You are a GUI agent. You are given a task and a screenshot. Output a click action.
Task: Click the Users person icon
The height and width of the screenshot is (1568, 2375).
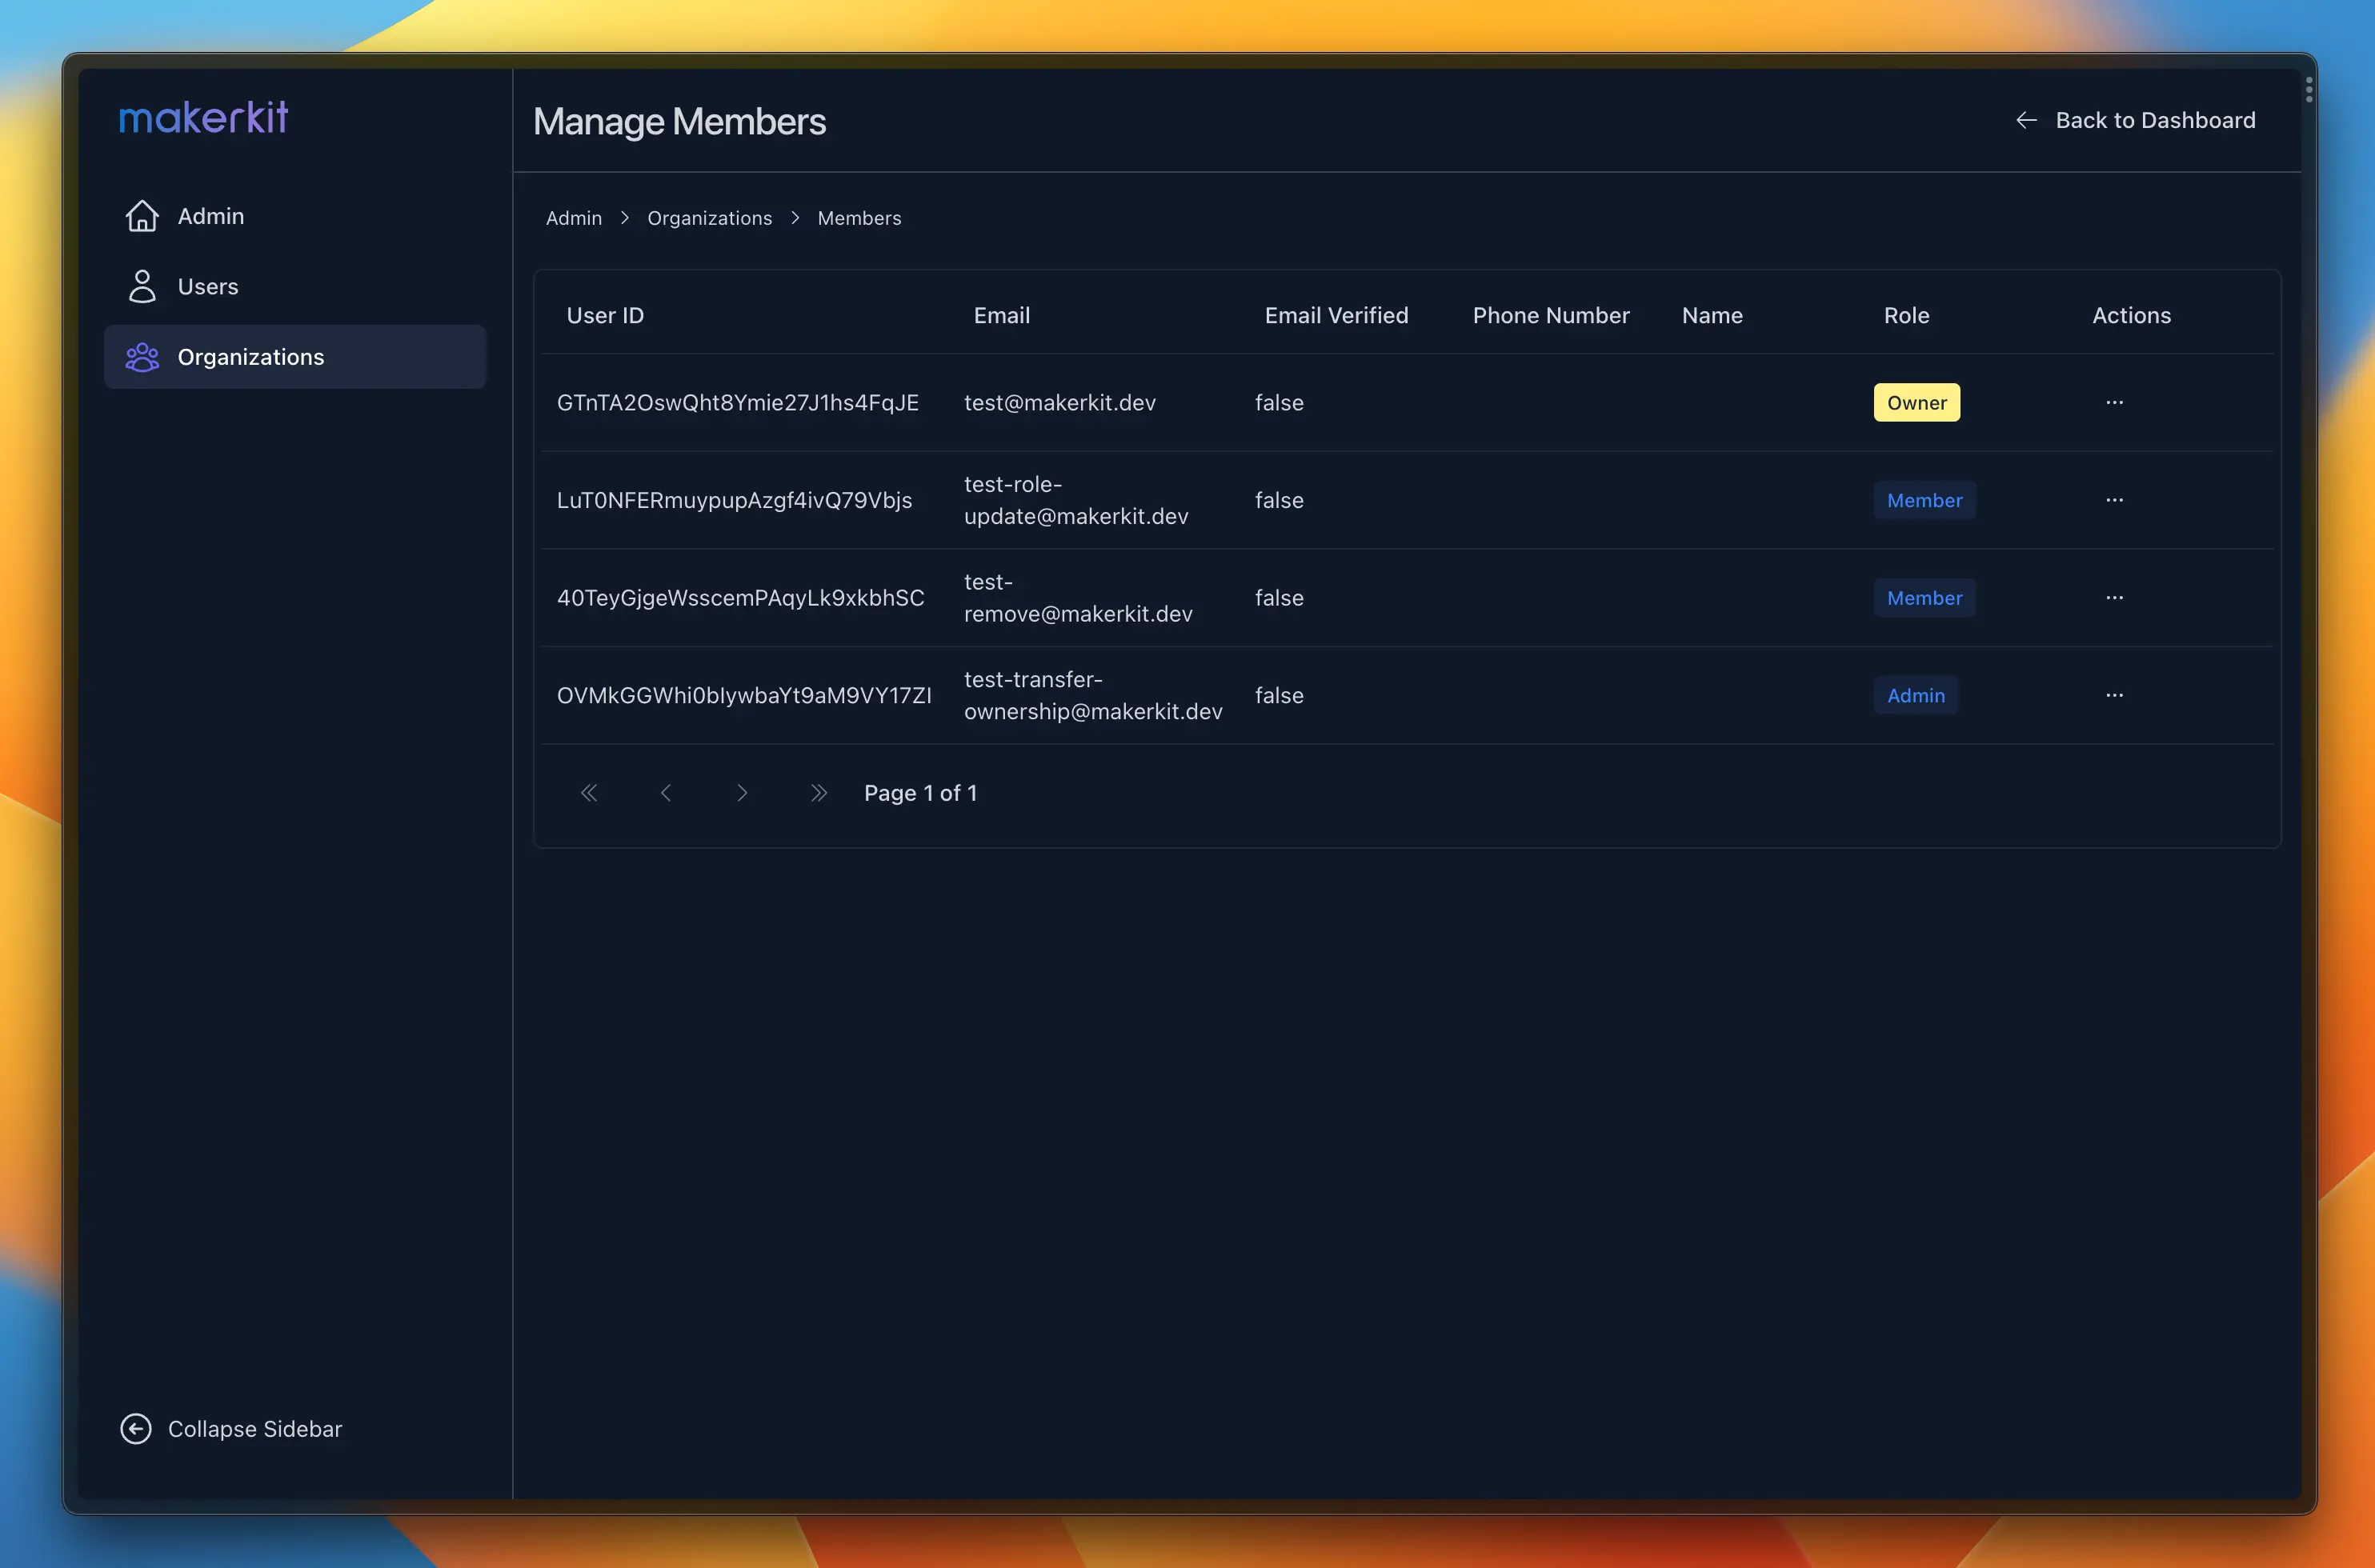click(141, 285)
